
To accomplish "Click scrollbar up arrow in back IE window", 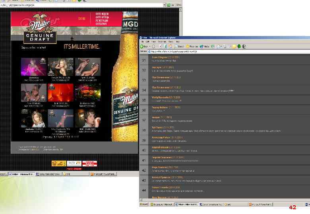I will 180,10.
